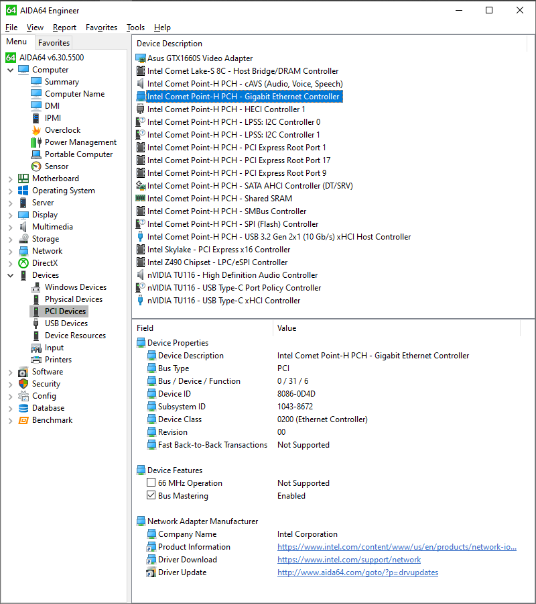Expand the Display tree node
The height and width of the screenshot is (604, 536).
coord(10,215)
